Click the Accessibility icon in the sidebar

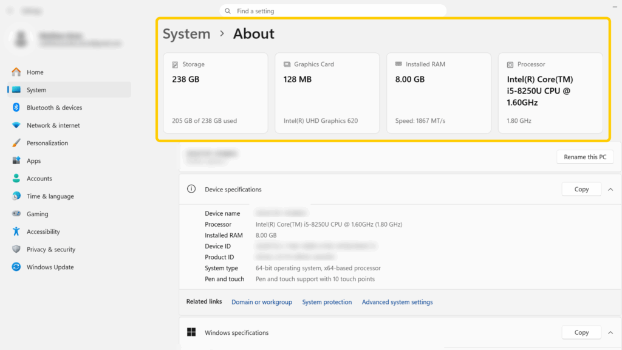tap(16, 232)
